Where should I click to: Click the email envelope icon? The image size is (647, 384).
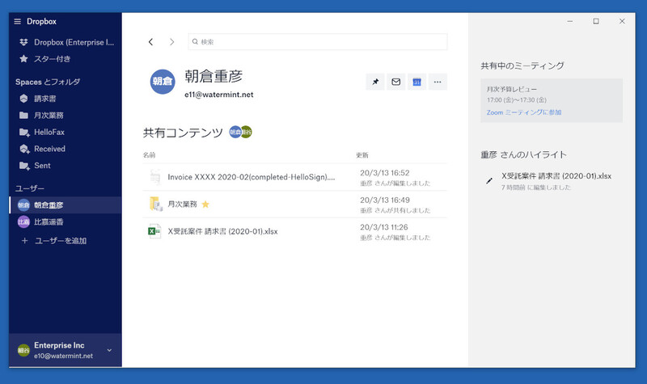point(396,82)
